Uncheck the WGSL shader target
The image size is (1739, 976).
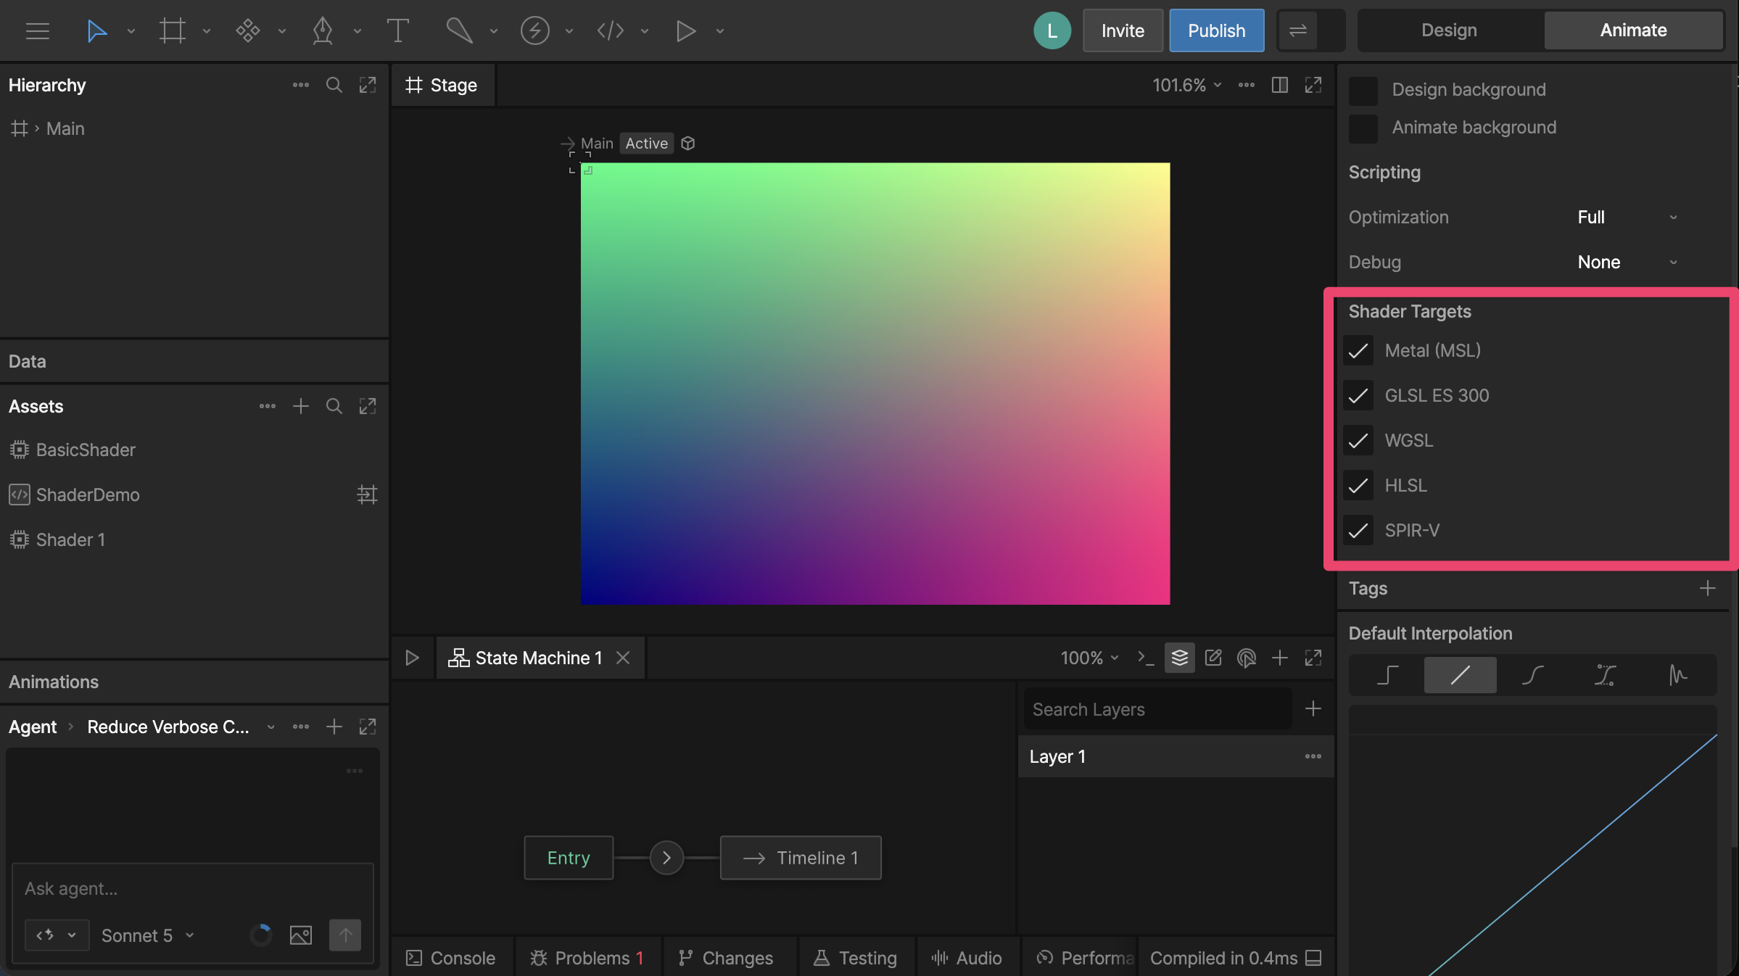tap(1358, 441)
